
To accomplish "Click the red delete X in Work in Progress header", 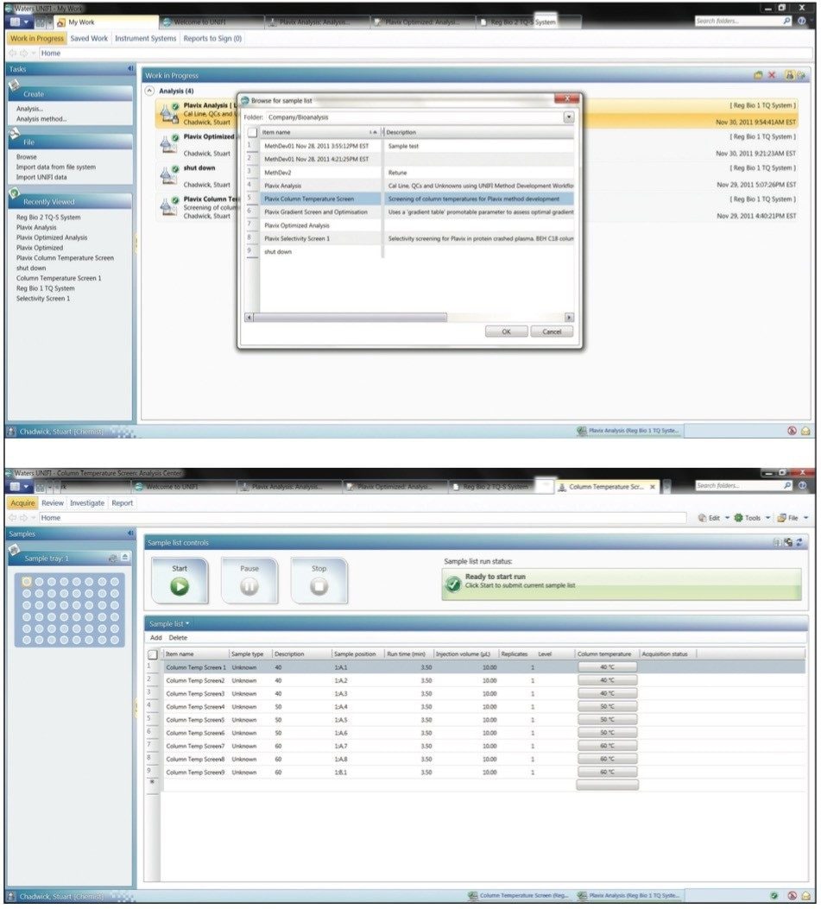I will click(x=772, y=75).
